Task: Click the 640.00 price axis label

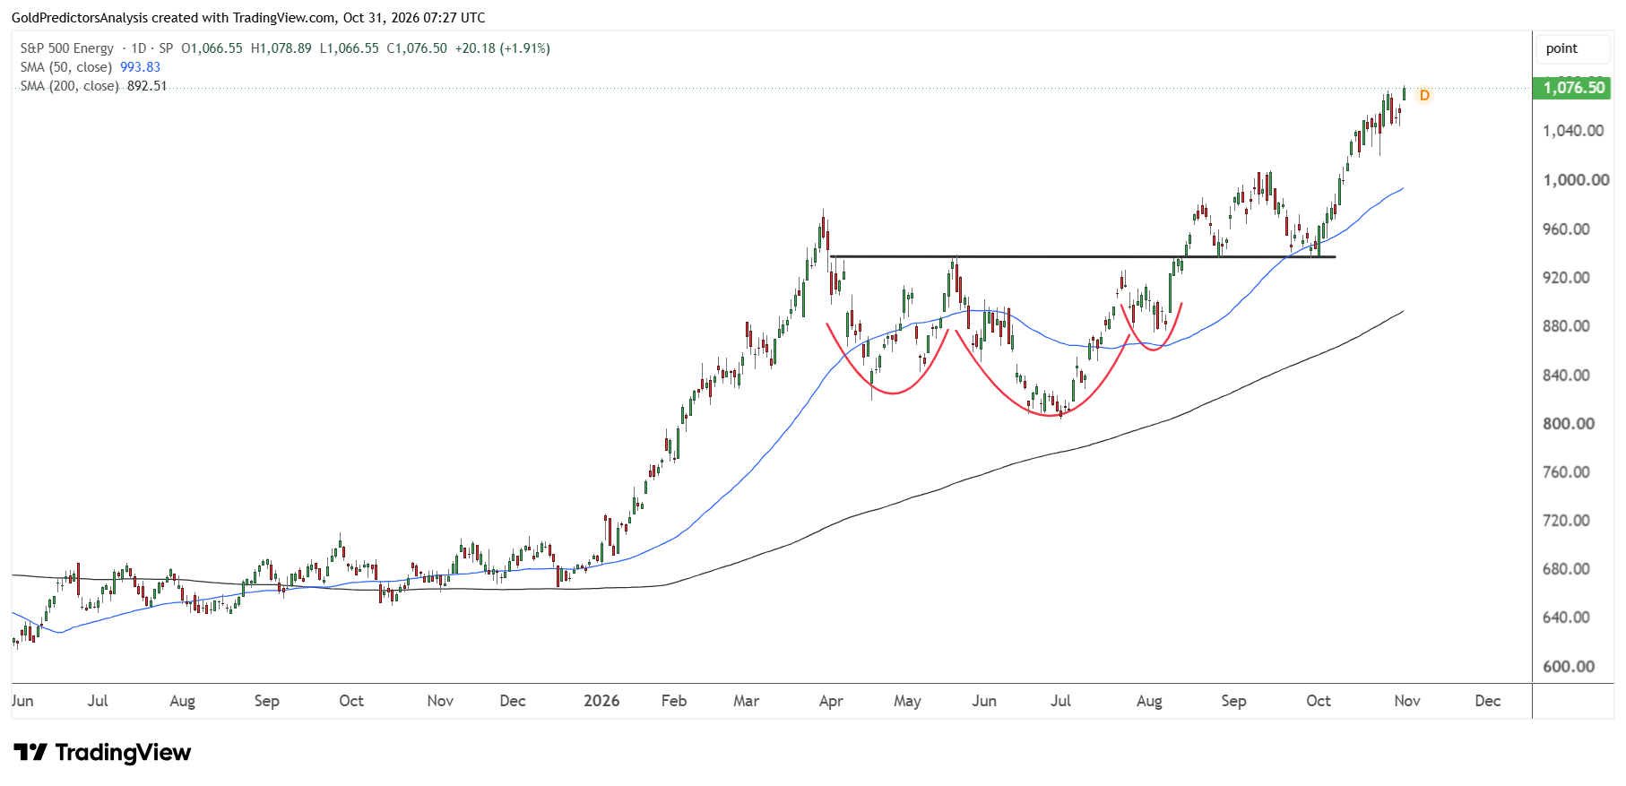Action: pos(1566,618)
